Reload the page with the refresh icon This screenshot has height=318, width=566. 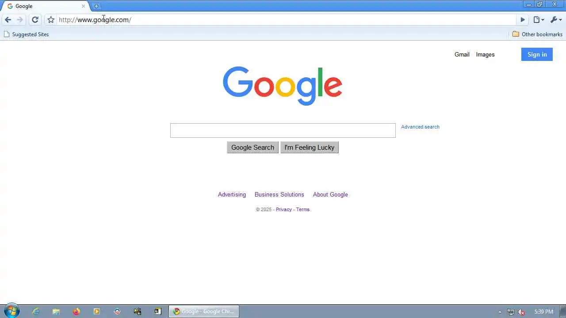point(35,19)
